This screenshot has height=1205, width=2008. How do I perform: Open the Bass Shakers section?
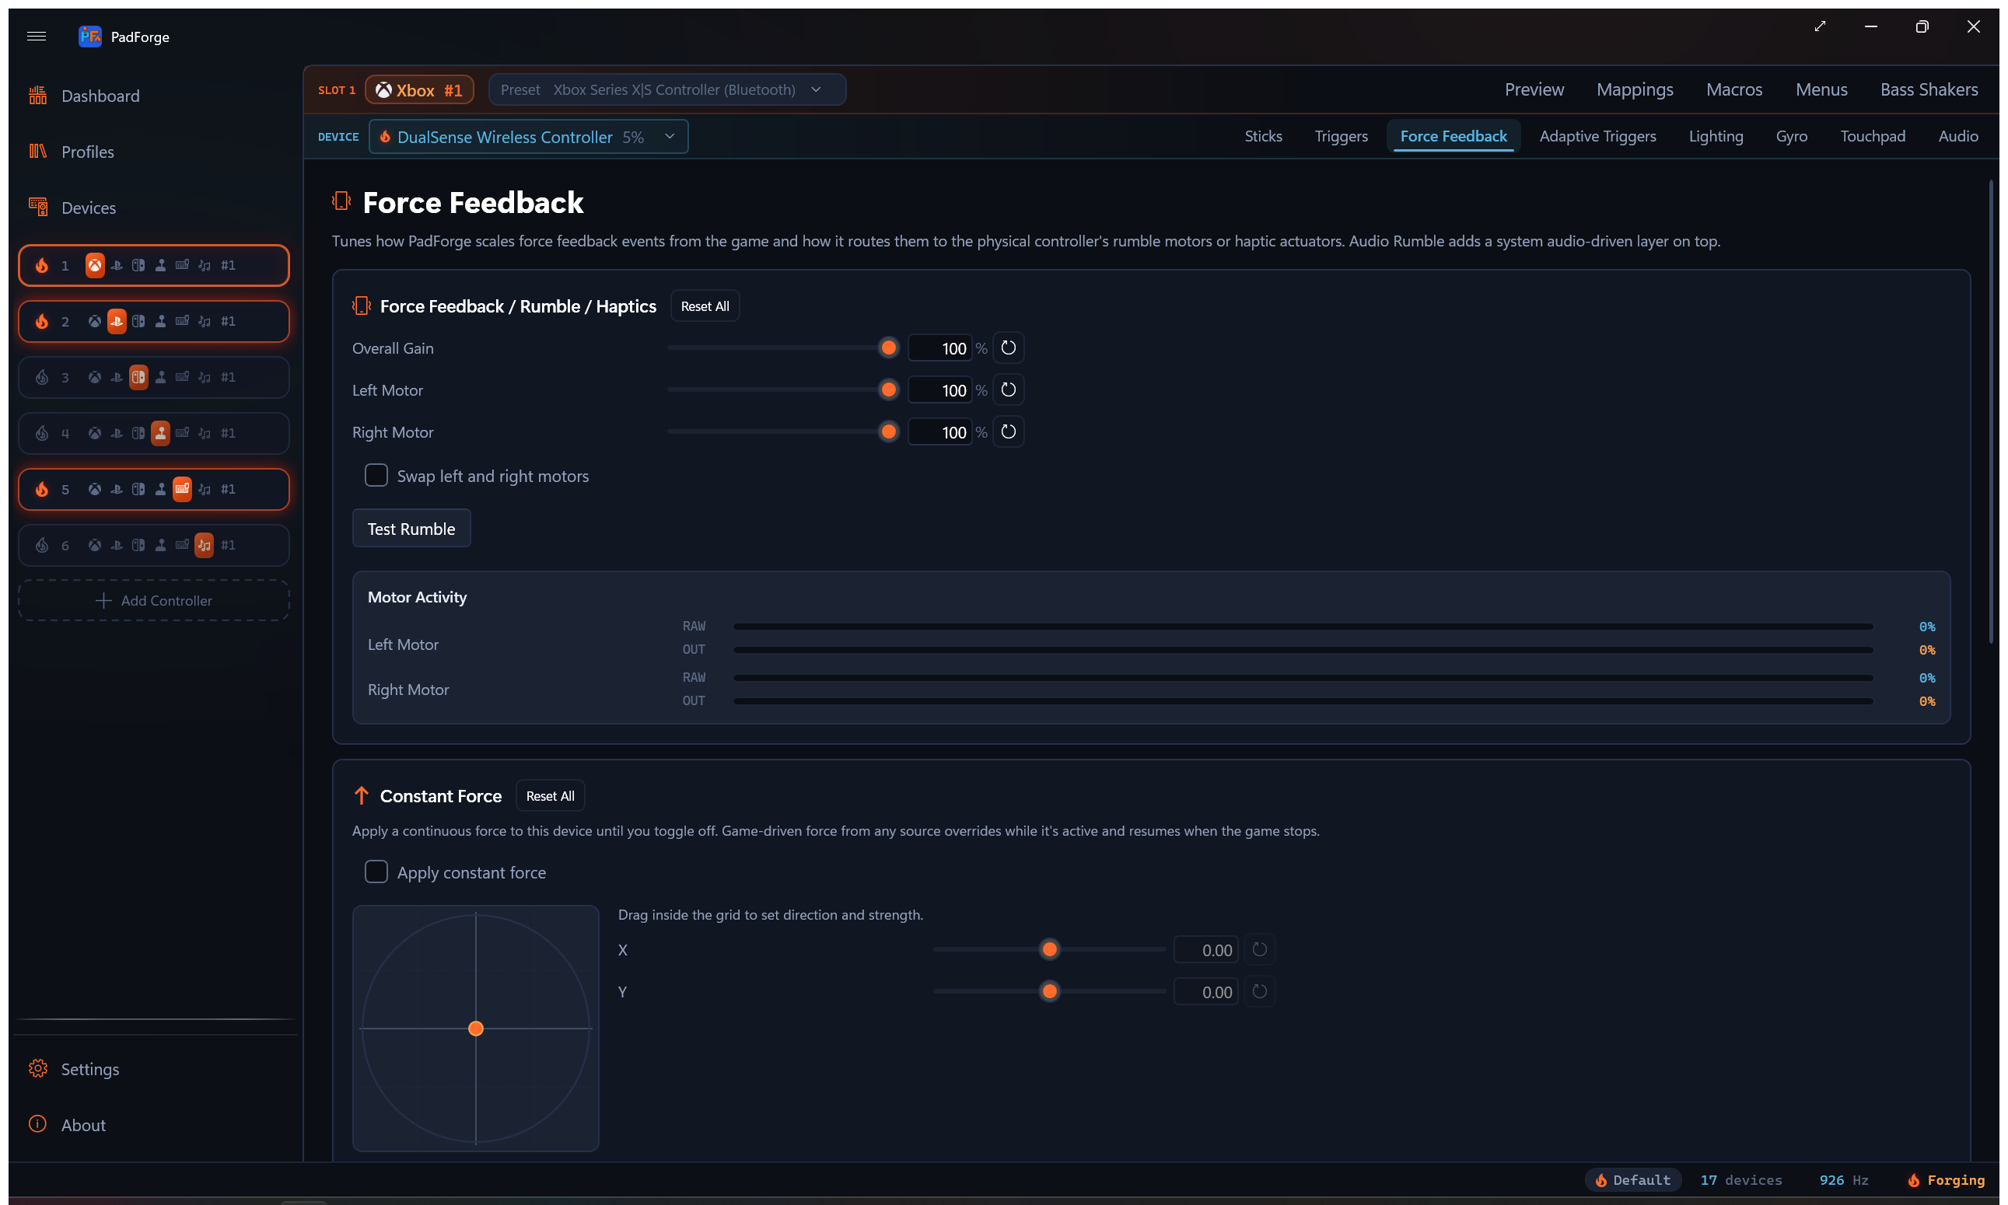(x=1929, y=90)
